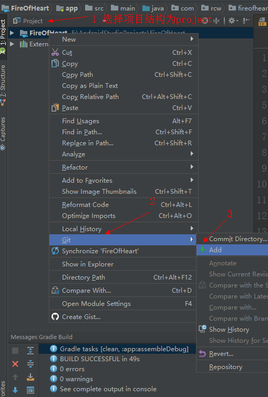Viewport: 268px width, 397px height.
Task: Click the Export to Text File icon
Action: click(30, 377)
